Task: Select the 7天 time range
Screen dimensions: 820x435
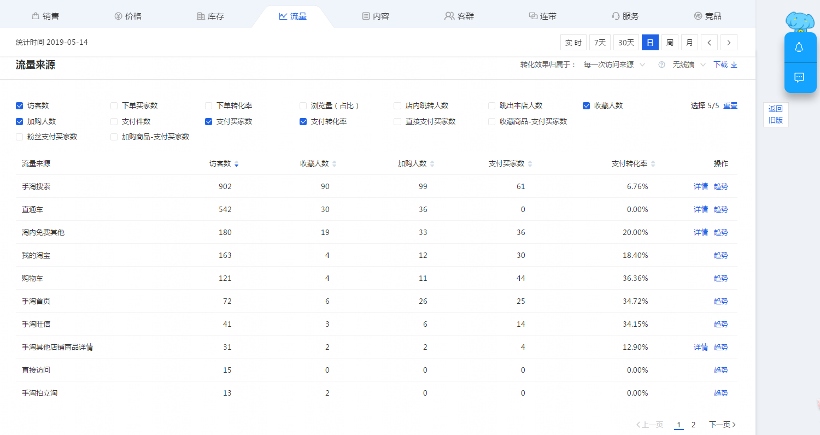Action: [600, 43]
